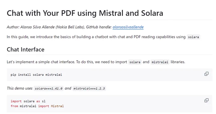Screen dimensions: 216x114
Task: Click the 'from mistralai import Mistral' code line
Action: coord(37,106)
